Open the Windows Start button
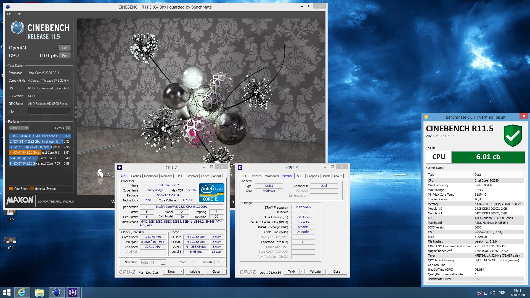Screen dimensions: 530x298 [x=7, y=292]
